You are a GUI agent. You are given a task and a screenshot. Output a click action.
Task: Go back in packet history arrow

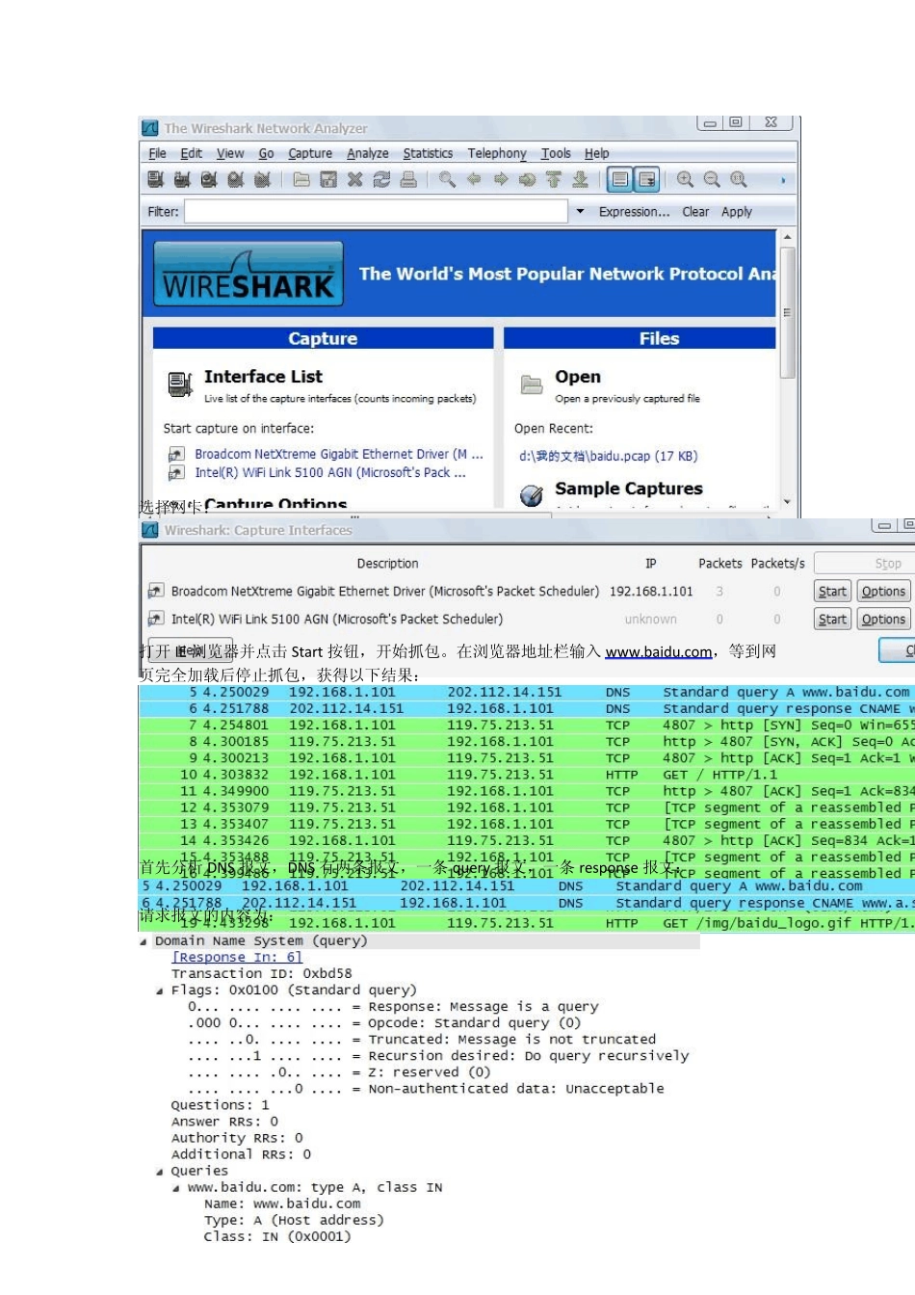474,179
